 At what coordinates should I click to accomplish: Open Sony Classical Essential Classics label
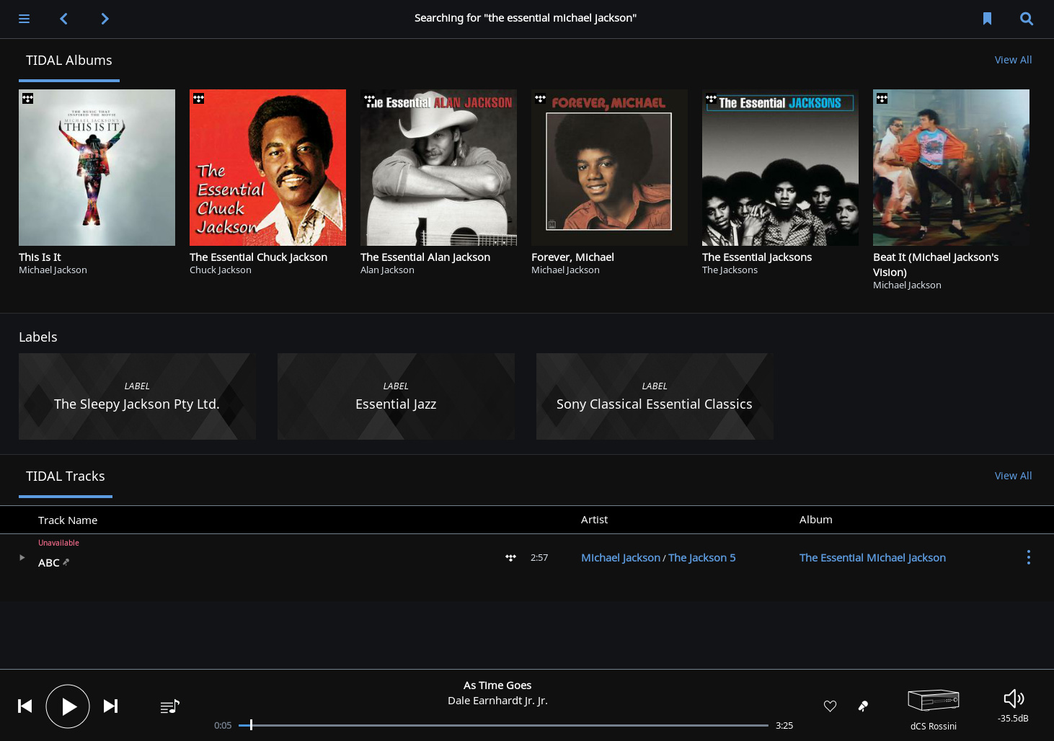click(x=655, y=396)
